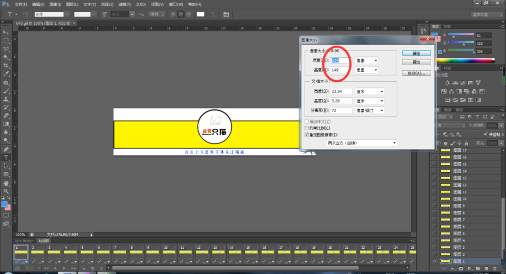Click the 自动(A)... button
The height and width of the screenshot is (274, 506).
point(416,73)
